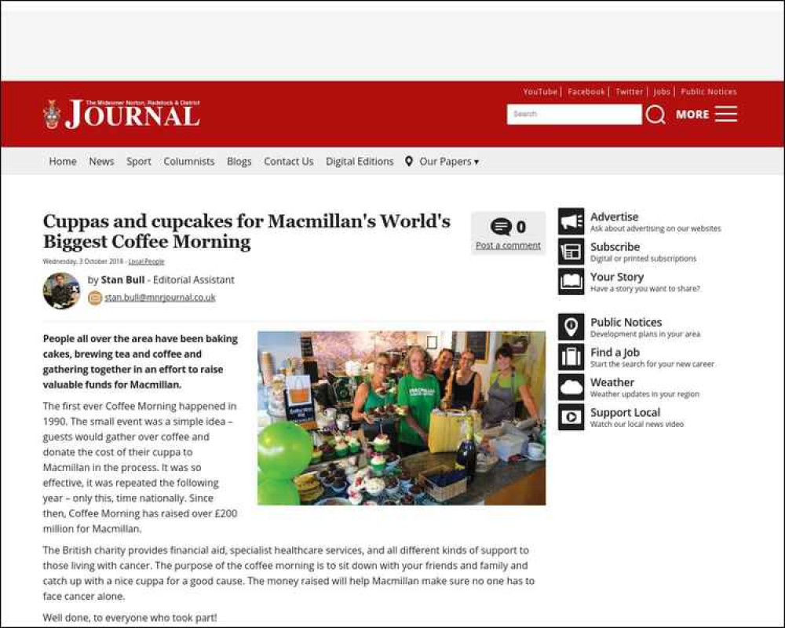Click the 'Wednesday, 3 October 2018' date text
The width and height of the screenshot is (785, 628).
coord(83,261)
